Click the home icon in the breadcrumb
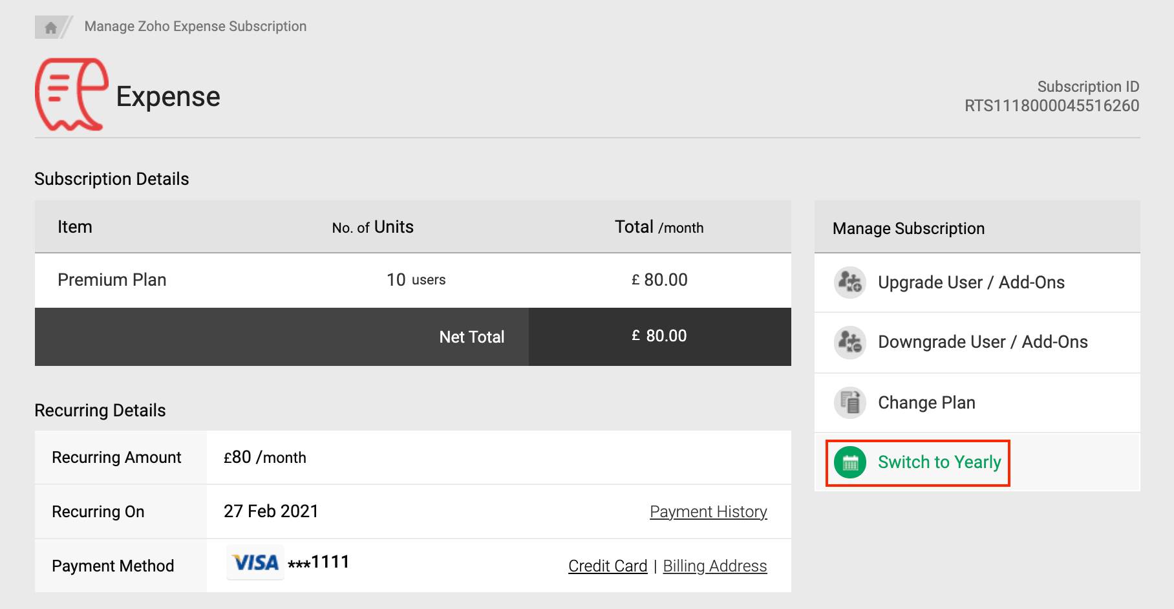The height and width of the screenshot is (609, 1174). (50, 27)
